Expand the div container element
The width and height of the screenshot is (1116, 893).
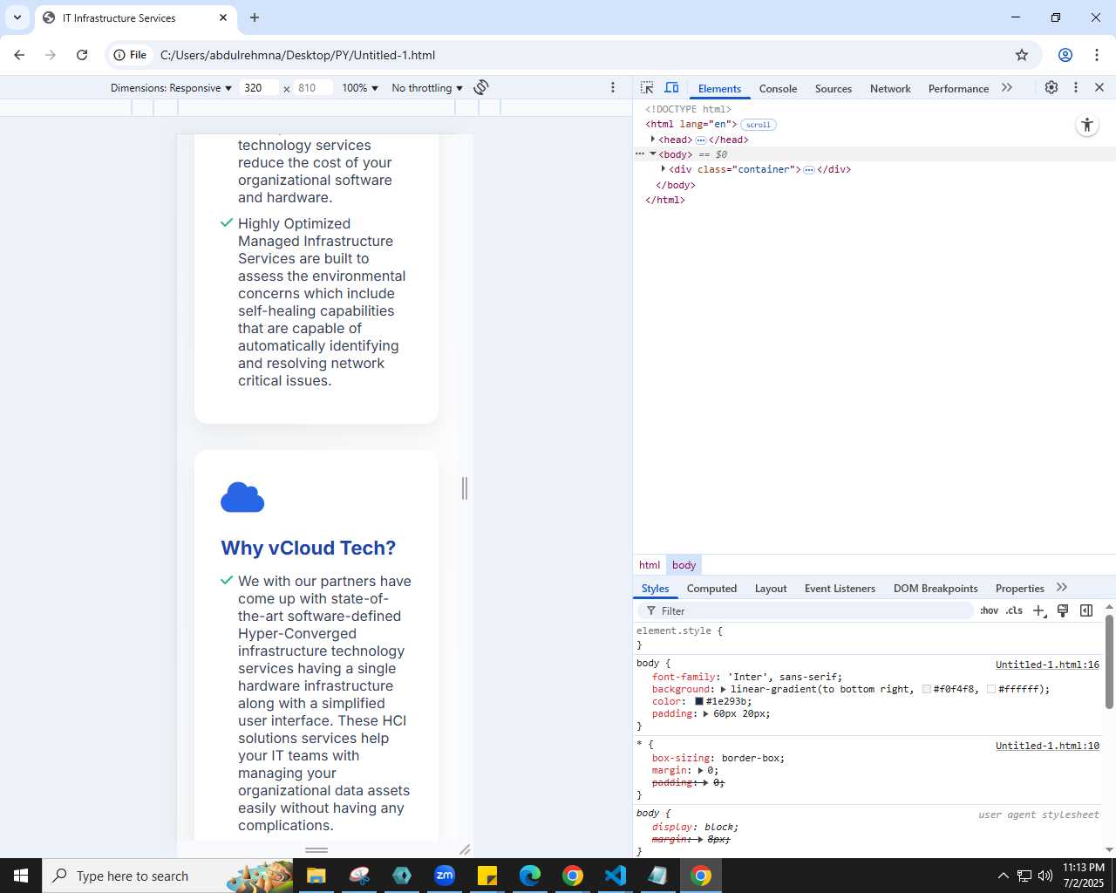point(663,169)
